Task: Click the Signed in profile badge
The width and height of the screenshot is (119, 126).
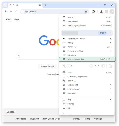Action: click(x=102, y=33)
